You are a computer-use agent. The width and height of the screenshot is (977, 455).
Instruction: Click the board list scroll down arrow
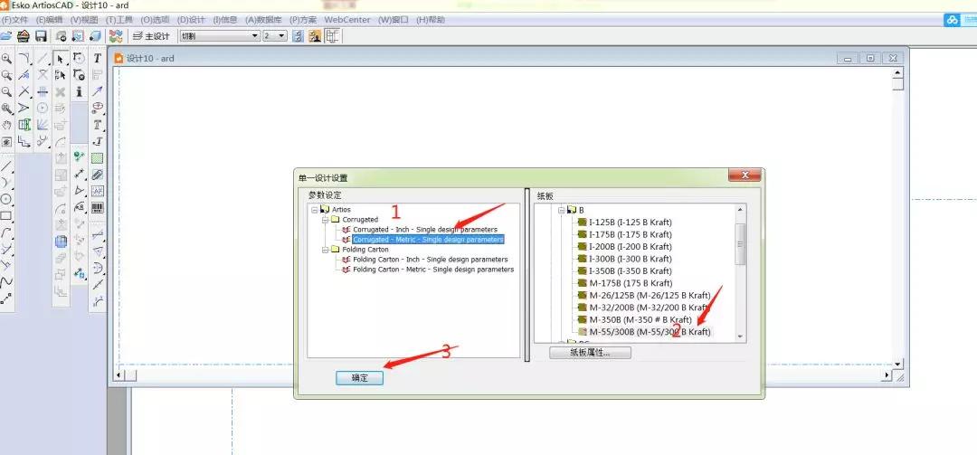coord(740,336)
